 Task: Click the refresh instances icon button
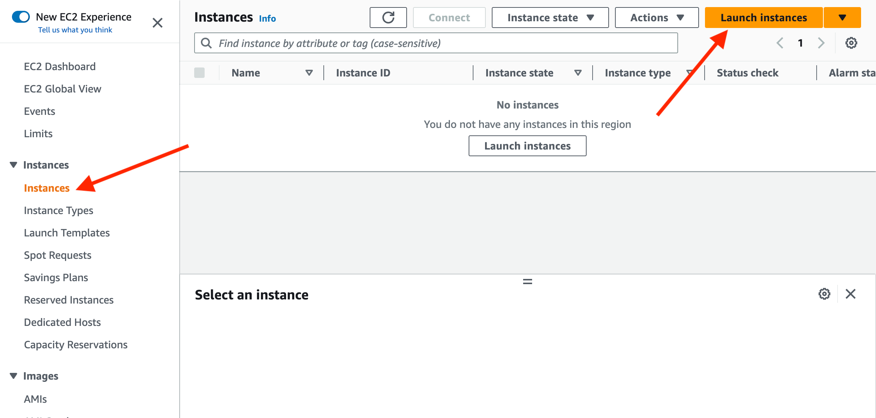[x=388, y=18]
